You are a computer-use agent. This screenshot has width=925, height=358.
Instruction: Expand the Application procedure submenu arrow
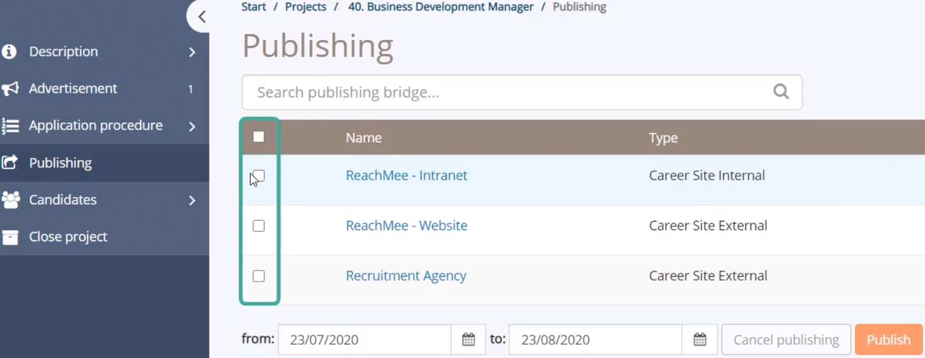[192, 126]
